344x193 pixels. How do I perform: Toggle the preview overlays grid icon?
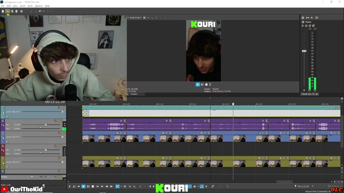point(144,18)
